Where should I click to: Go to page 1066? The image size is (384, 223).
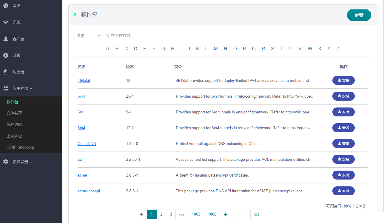point(212,214)
